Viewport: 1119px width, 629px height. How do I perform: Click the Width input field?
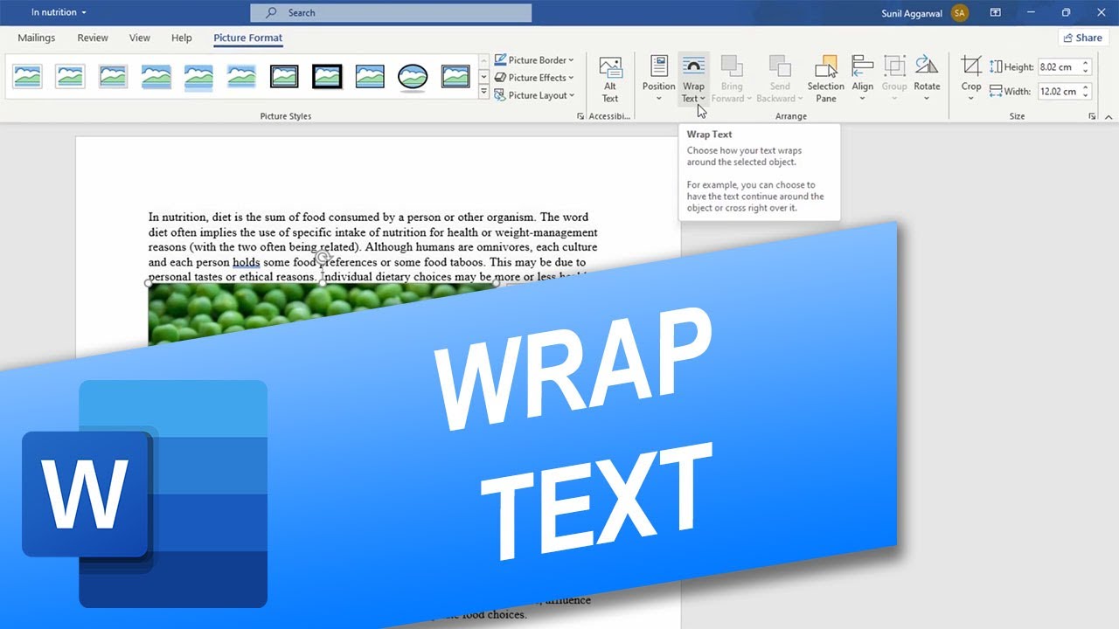pos(1059,91)
